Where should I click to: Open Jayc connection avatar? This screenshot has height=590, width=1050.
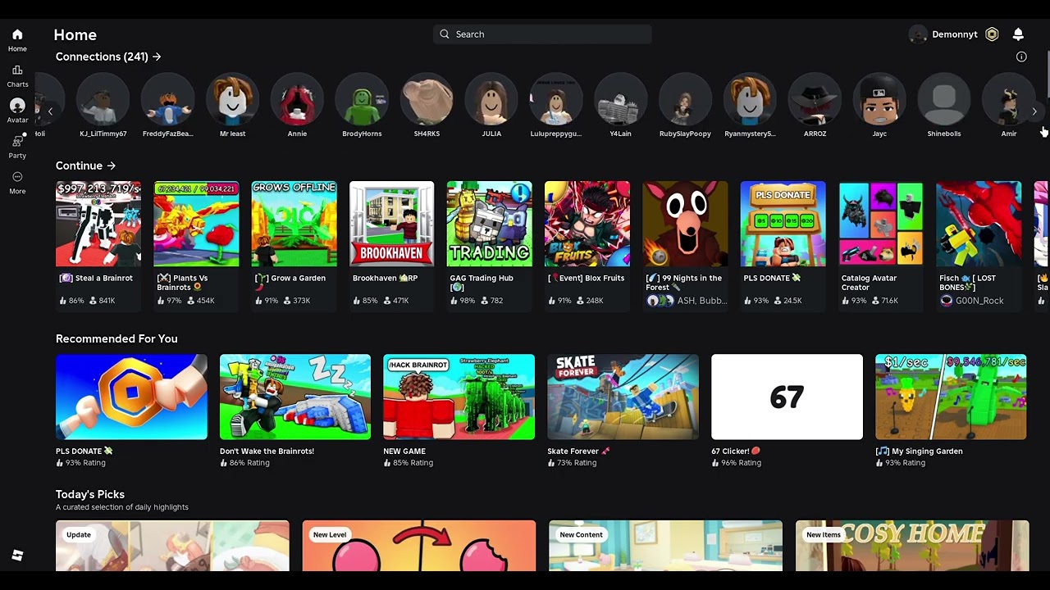click(879, 99)
